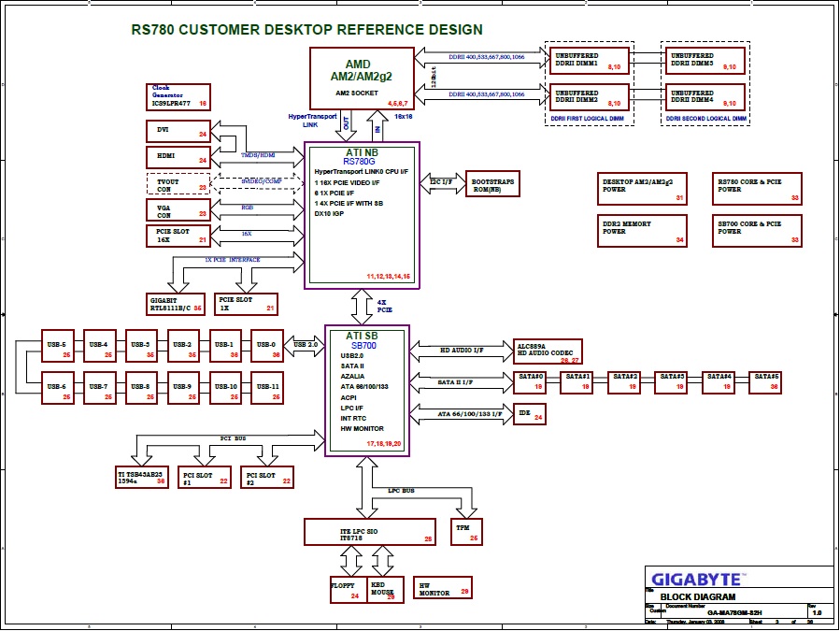Click the HyperTransport LINK label
Image resolution: width=840 pixels, height=631 pixels.
(x=312, y=120)
